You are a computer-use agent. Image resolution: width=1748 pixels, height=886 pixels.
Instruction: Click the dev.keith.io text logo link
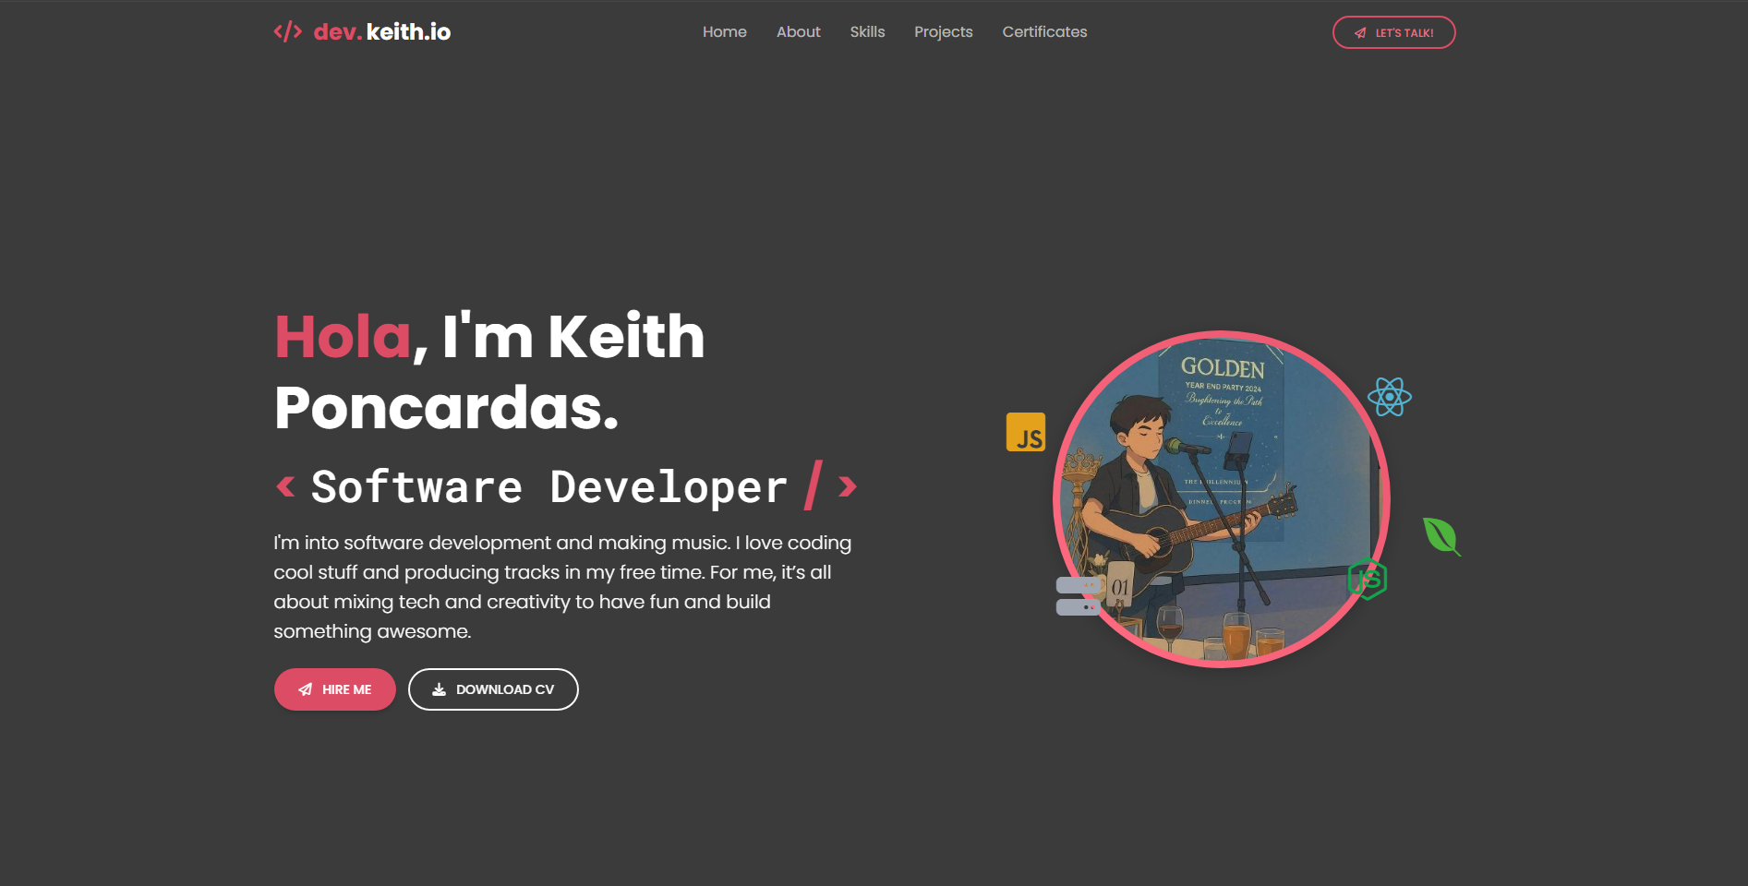tap(381, 31)
